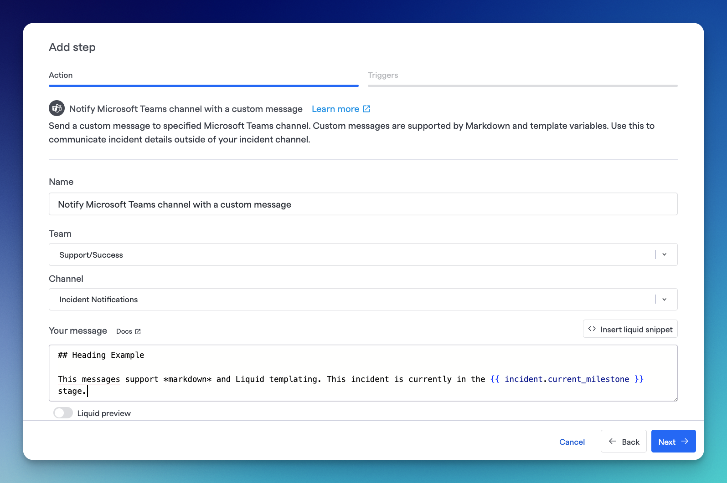Click the 'Liquid preview' label text

coord(104,413)
